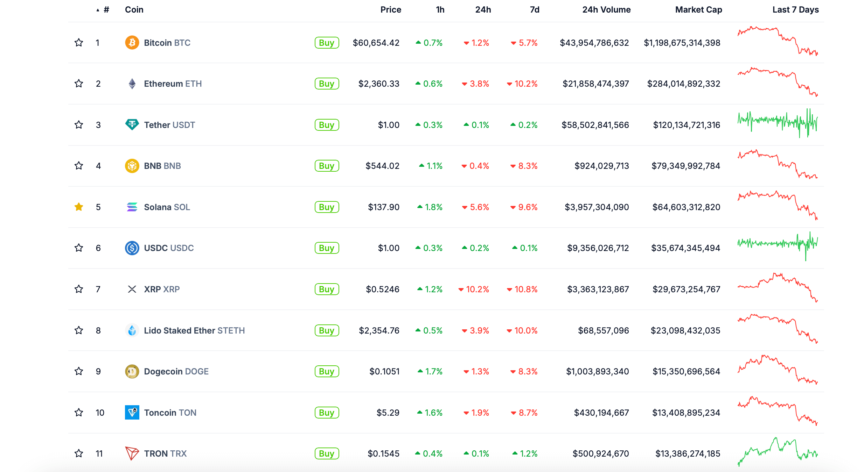Click the Tether logo icon
The image size is (864, 472).
pos(132,125)
